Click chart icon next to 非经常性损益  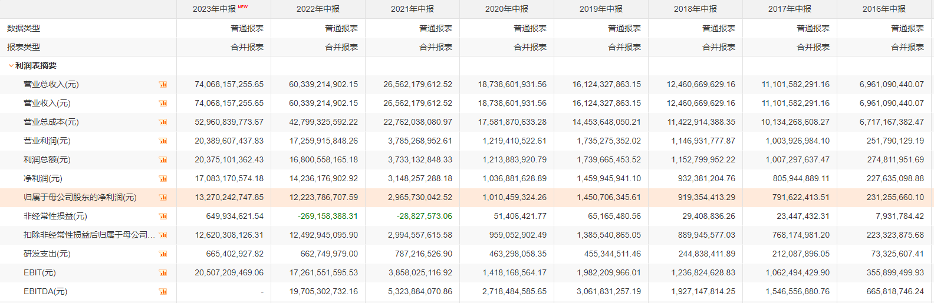(x=163, y=217)
